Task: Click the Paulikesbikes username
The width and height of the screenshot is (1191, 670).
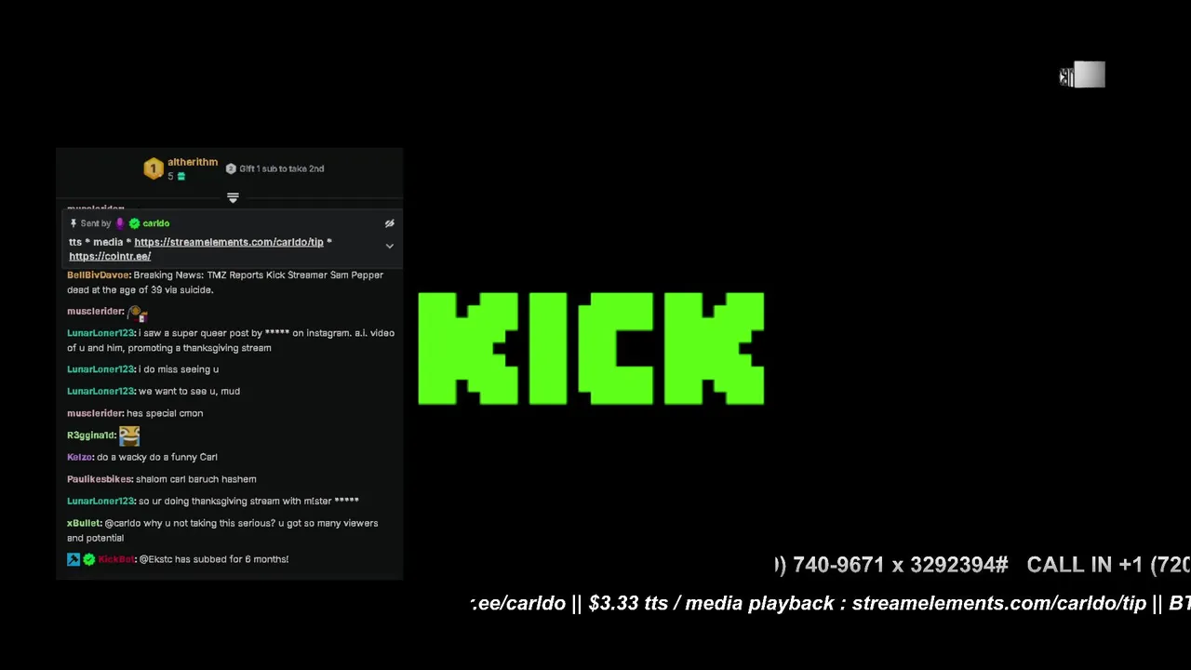Action: tap(100, 479)
